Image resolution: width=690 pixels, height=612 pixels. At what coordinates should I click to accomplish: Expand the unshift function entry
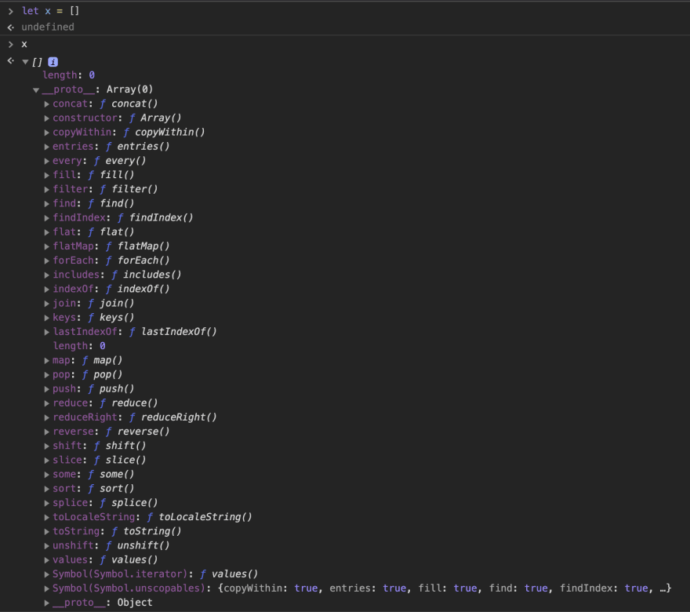(46, 546)
